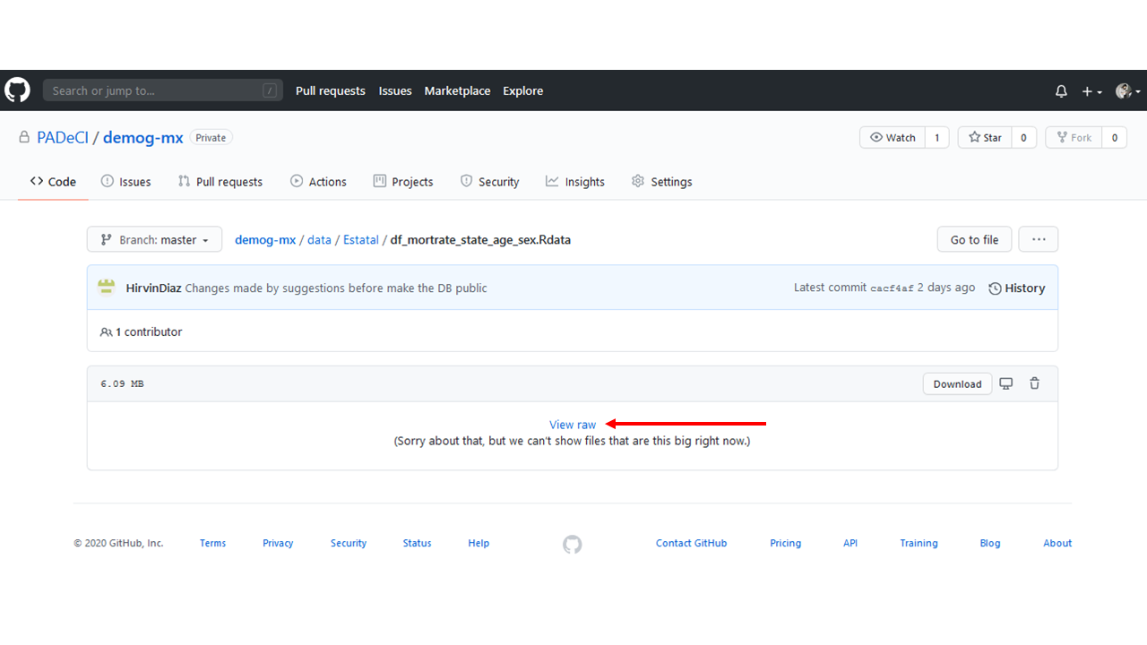The height and width of the screenshot is (645, 1147).
Task: Click the Go to file button
Action: [974, 239]
